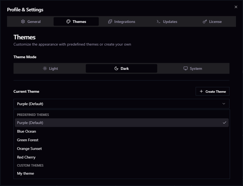Click the gear icon on General tab
The width and height of the screenshot is (243, 186).
pyautogui.click(x=23, y=22)
